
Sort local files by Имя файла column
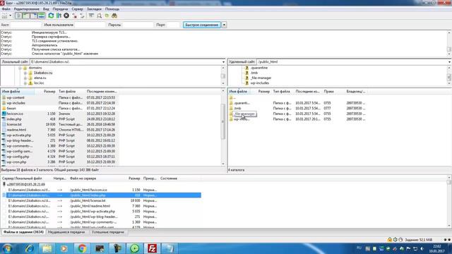[x=17, y=91]
